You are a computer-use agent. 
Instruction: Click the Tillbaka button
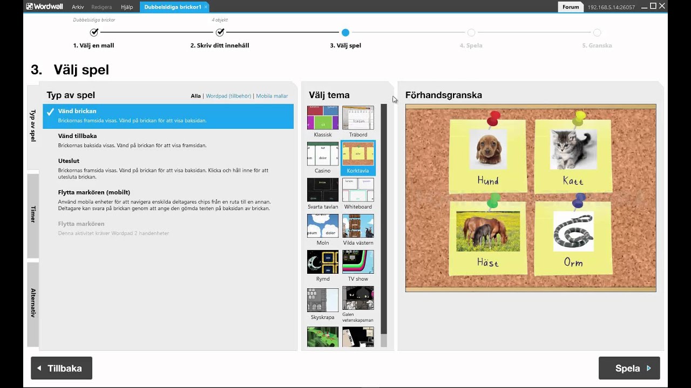pos(62,368)
